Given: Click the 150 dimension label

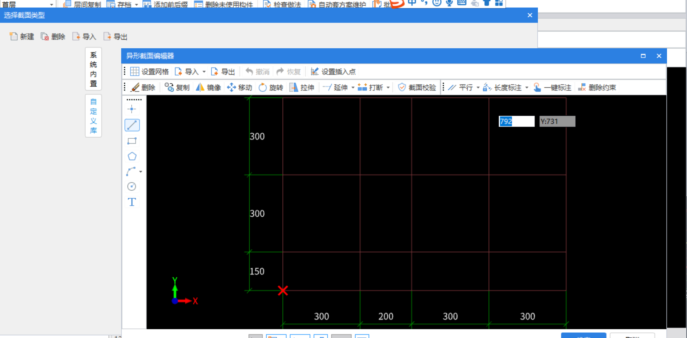Looking at the screenshot, I should (257, 271).
